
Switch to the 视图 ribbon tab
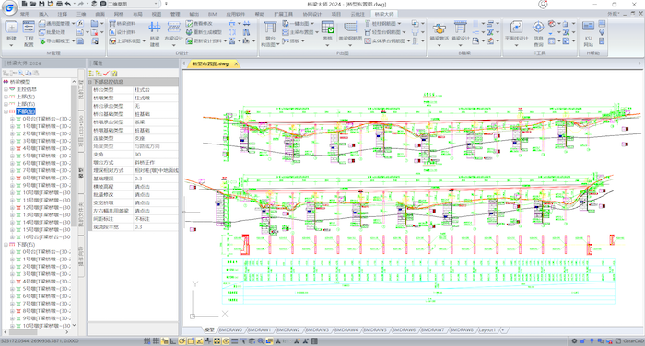(x=157, y=14)
